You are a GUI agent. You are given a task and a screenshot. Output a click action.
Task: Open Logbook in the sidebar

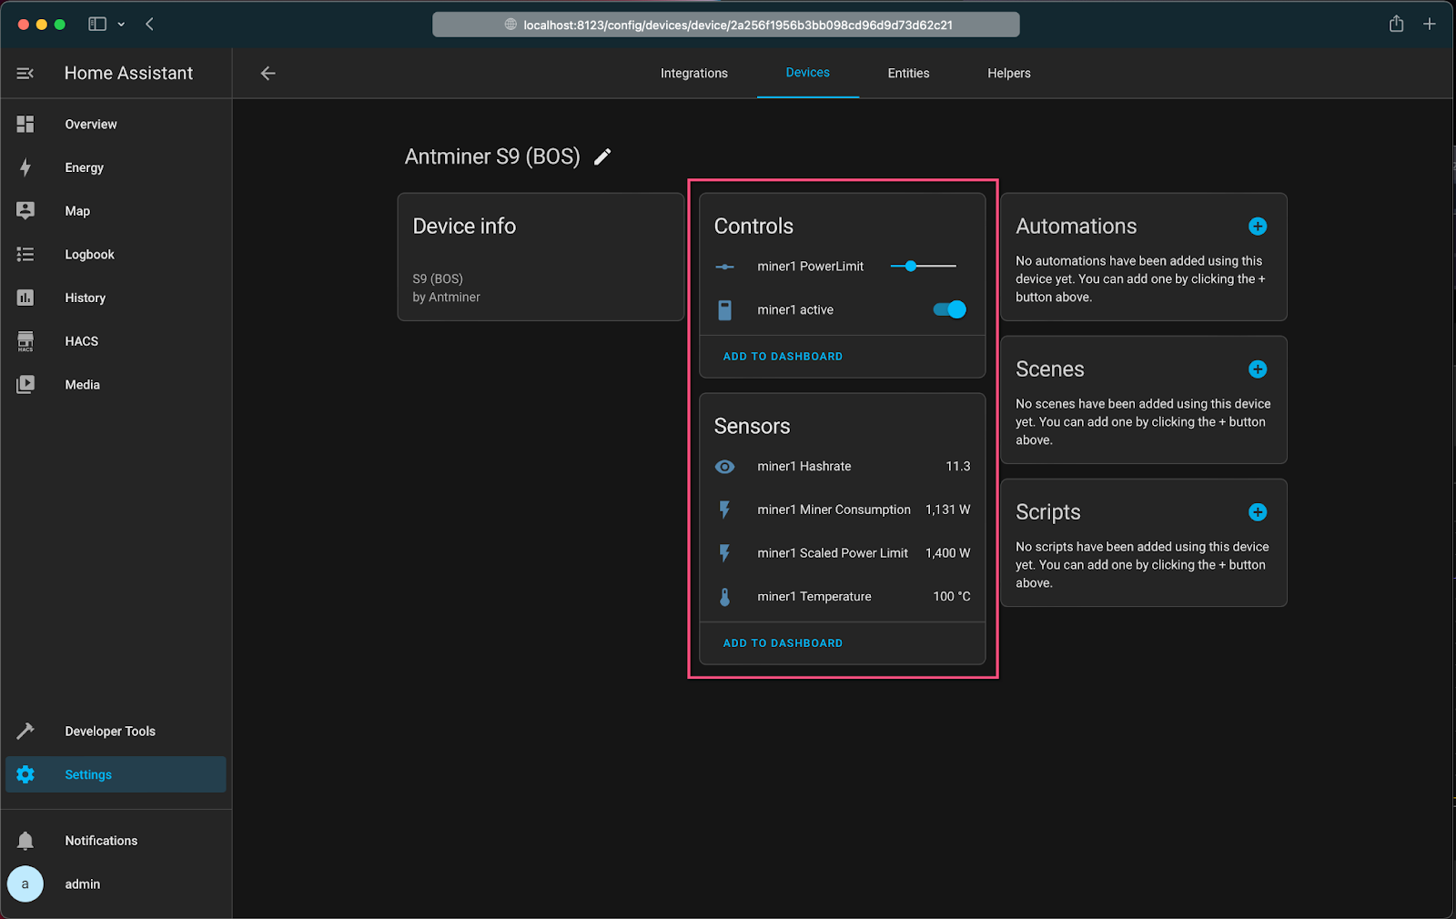click(116, 254)
